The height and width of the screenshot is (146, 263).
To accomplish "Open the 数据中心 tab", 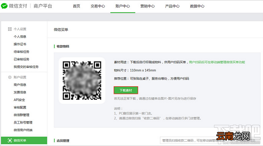I will click(x=197, y=6).
